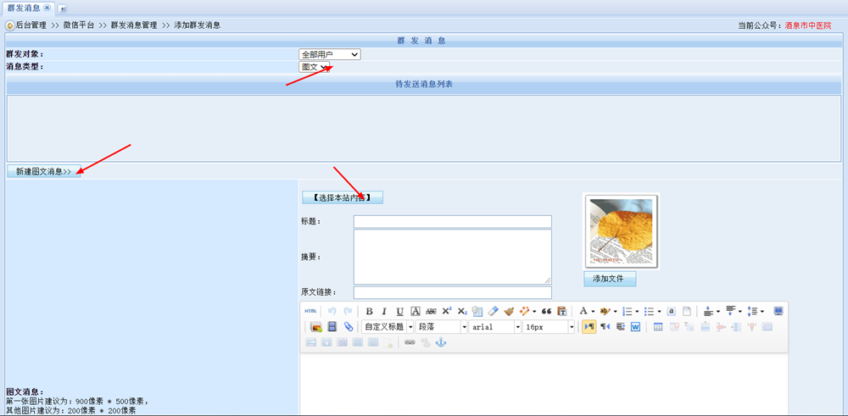Open the arial font family dropdown

pos(492,327)
